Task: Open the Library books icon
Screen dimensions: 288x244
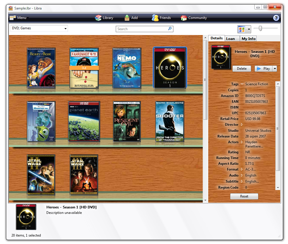Action: tap(98, 18)
